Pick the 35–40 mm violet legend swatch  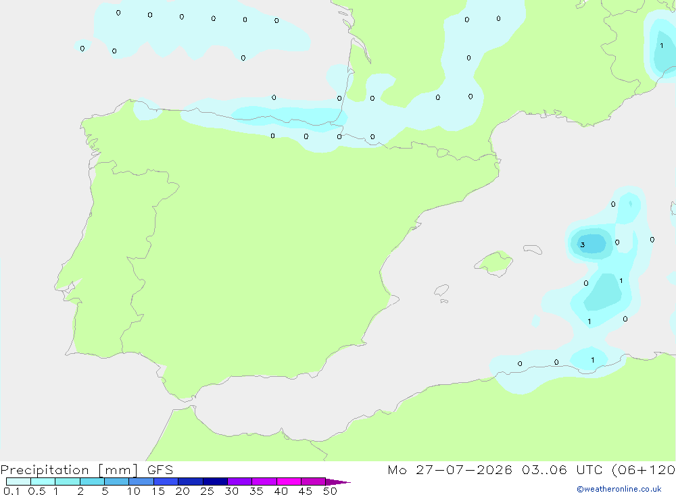[264, 481]
